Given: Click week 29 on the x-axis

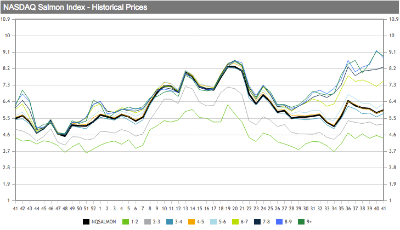Looking at the screenshot, I should click(298, 209).
